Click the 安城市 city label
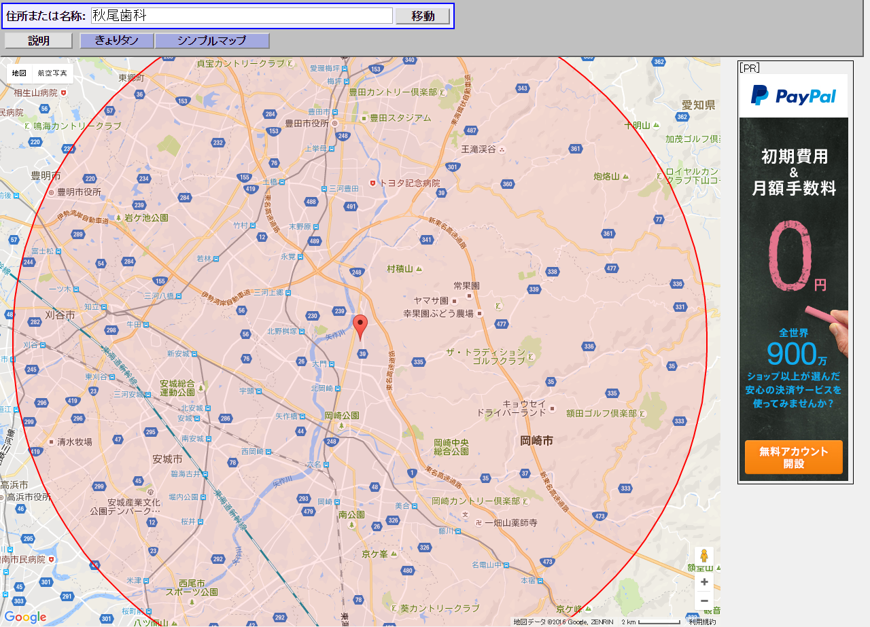Viewport: 870px width, 627px height. [167, 459]
